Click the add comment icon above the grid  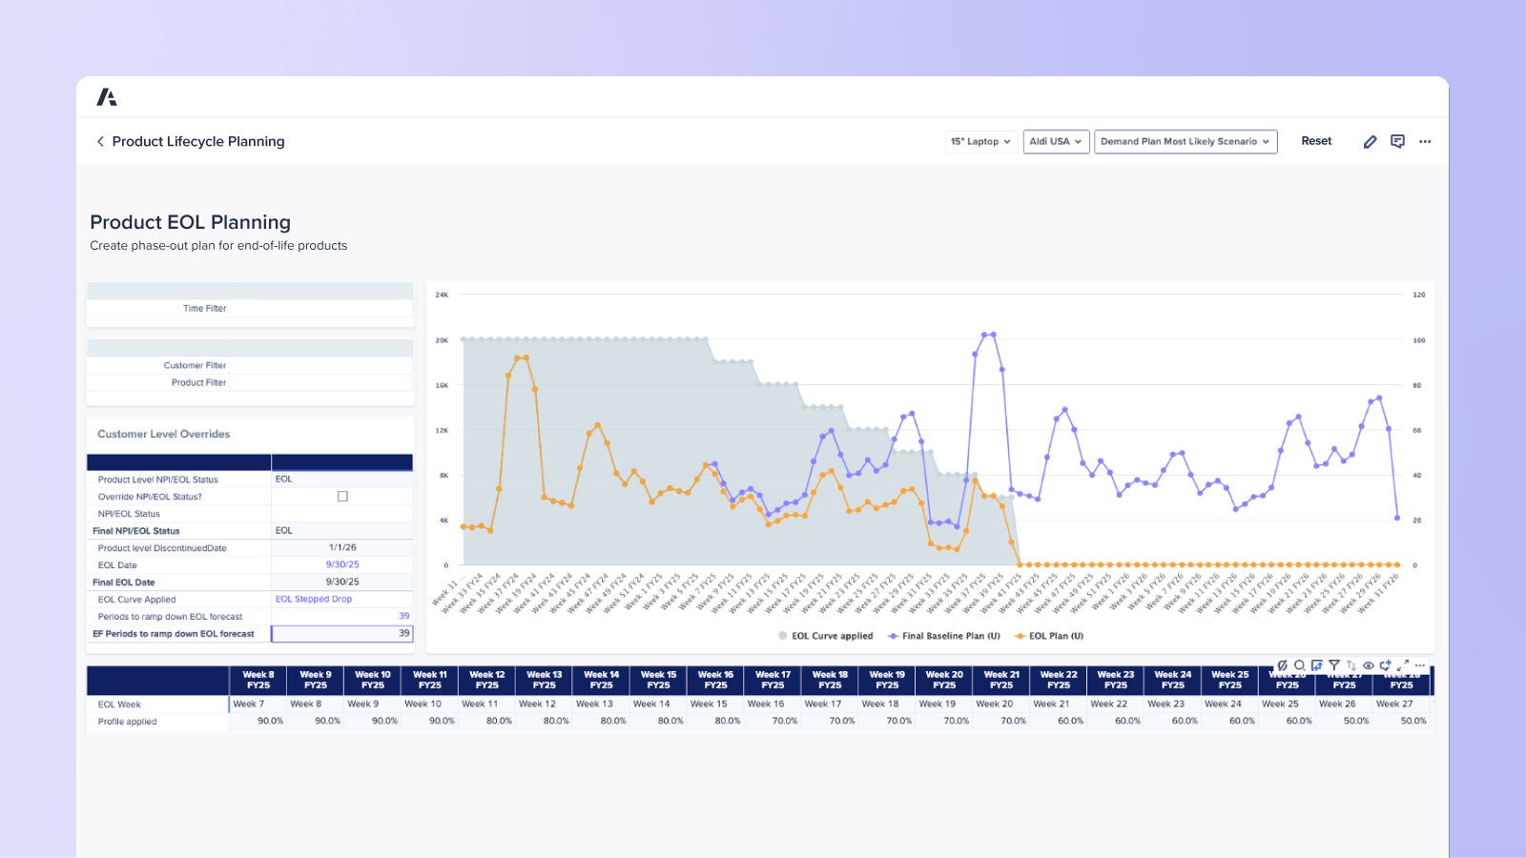pyautogui.click(x=1386, y=664)
